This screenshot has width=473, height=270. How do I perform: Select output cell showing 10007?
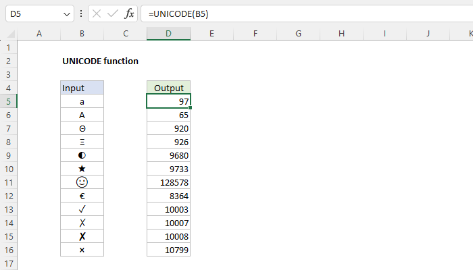[x=169, y=223]
